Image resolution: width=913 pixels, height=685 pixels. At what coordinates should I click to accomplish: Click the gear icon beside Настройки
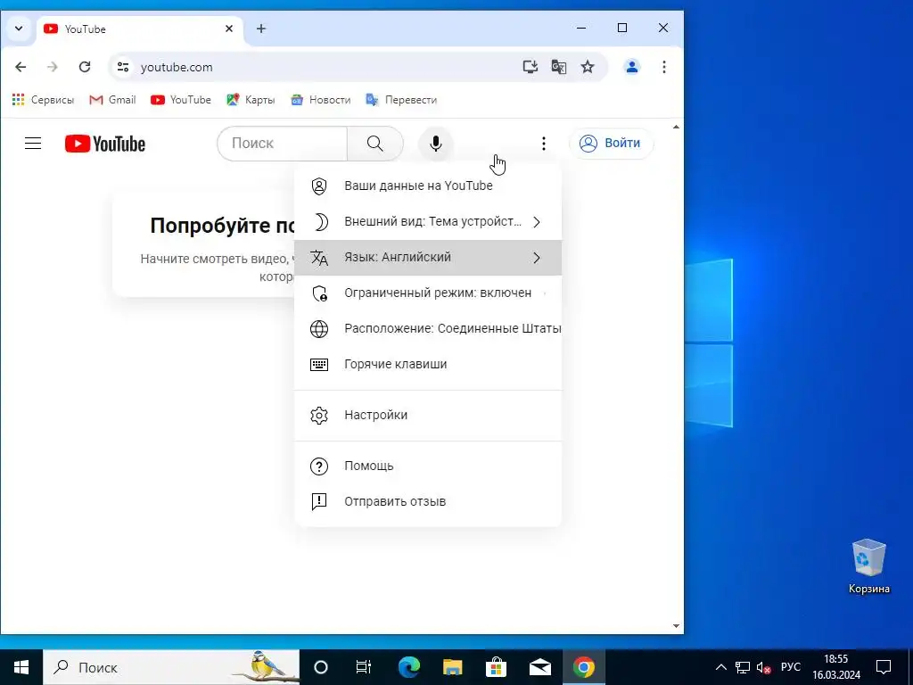[319, 416]
